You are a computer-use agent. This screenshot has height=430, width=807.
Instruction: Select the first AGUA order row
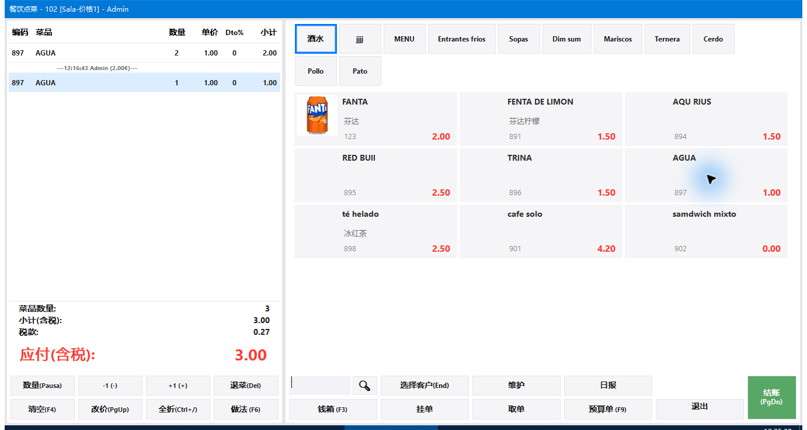(x=144, y=53)
